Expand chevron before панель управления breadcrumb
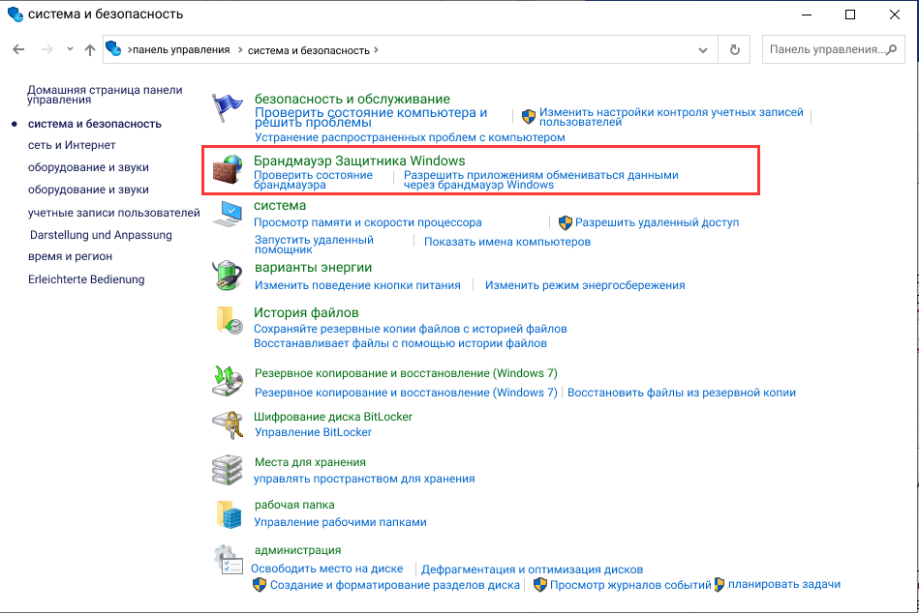The width and height of the screenshot is (919, 613). coord(130,49)
